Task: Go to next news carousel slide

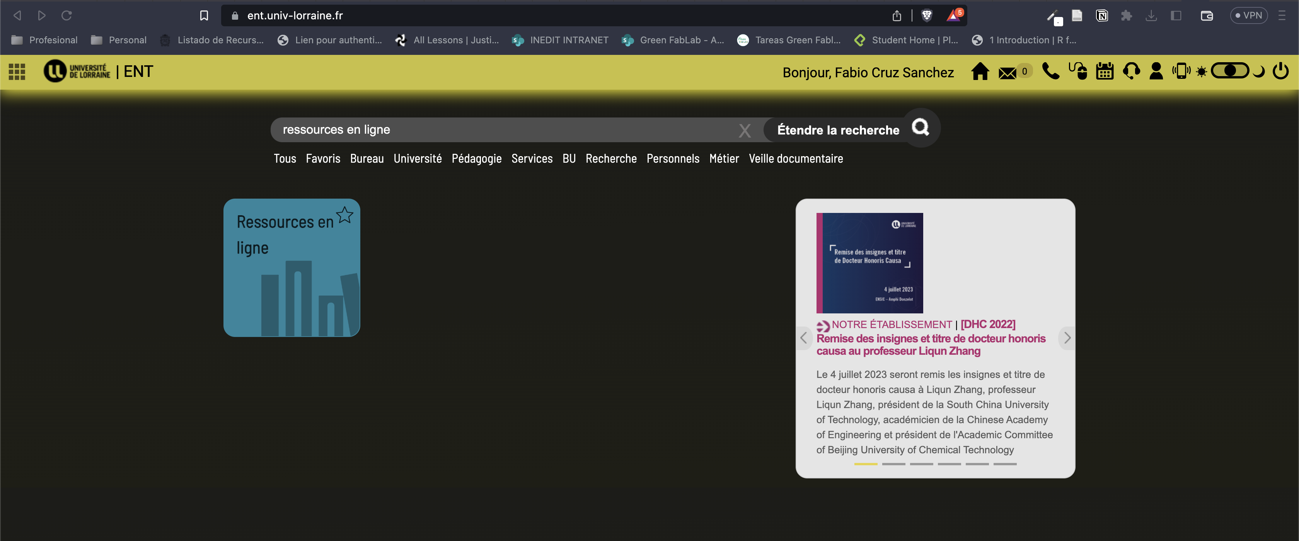Action: point(1067,338)
